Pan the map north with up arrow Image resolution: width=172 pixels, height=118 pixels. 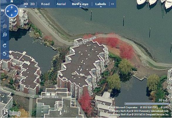(x=12, y=7)
